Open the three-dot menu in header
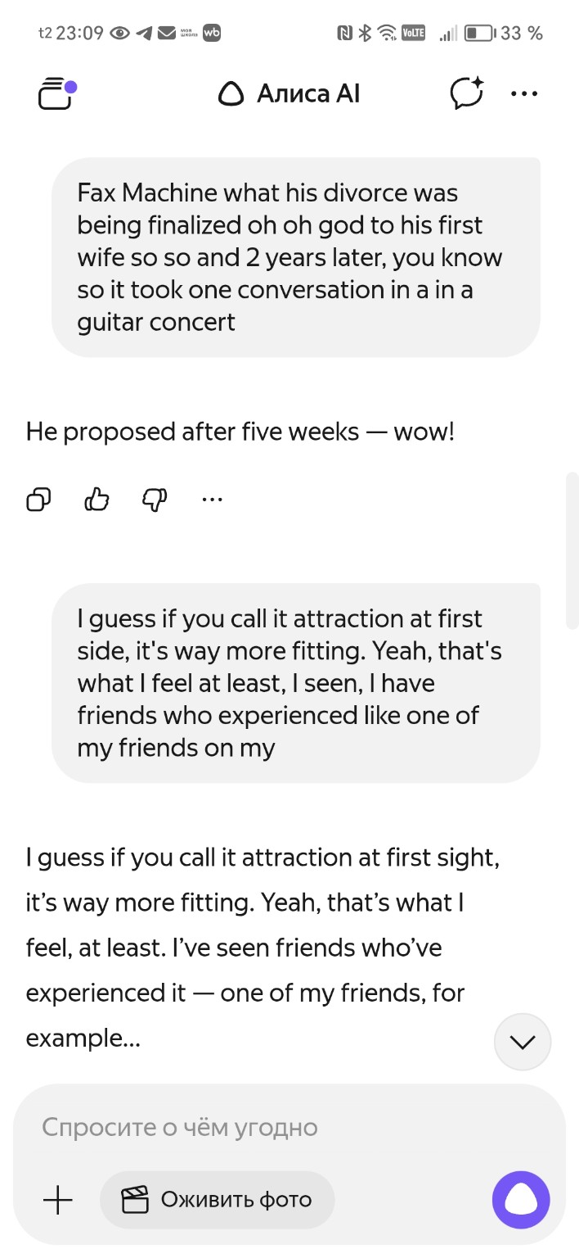Screen dimensions: 579x1258 (524, 94)
